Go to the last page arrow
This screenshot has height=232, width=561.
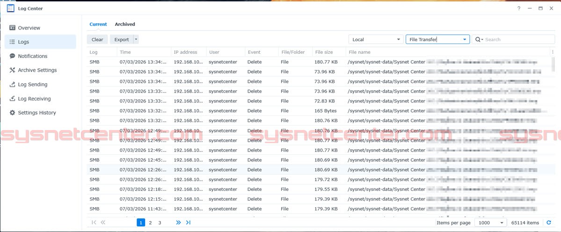[x=188, y=223]
